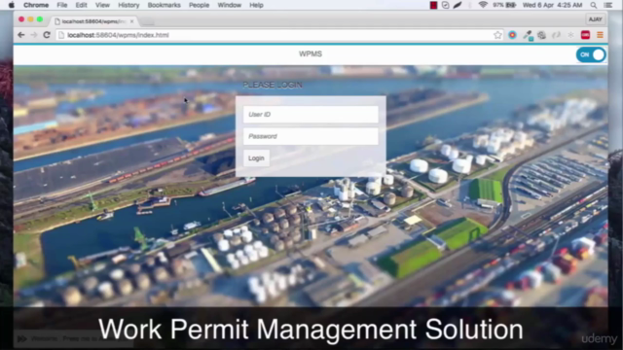
Task: Click the colorful circle extension icon
Action: (513, 35)
